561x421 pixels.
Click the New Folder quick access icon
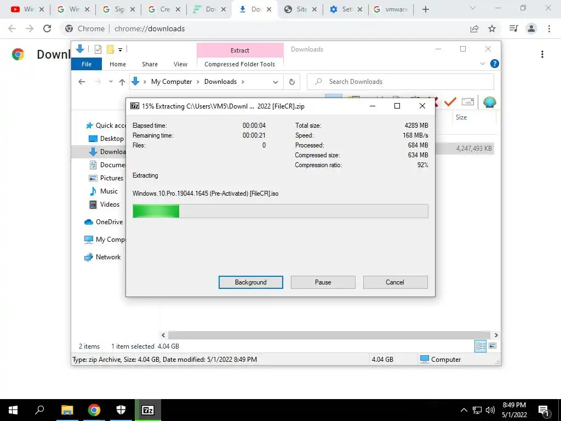tap(110, 49)
